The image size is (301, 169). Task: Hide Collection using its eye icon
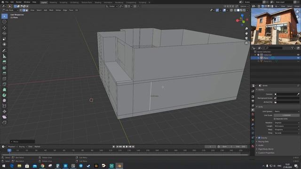tap(298, 55)
